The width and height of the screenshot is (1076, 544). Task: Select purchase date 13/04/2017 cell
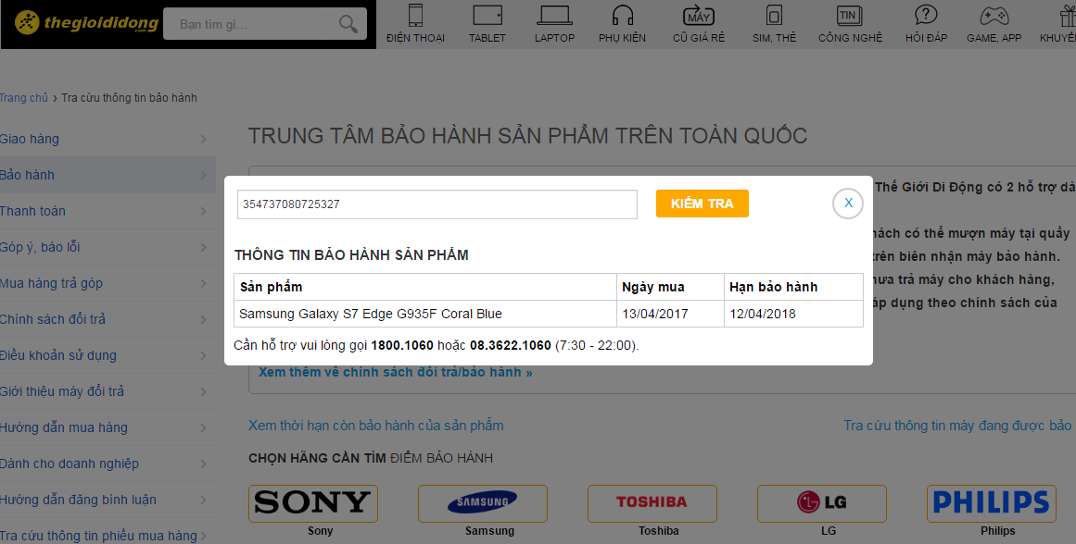coord(670,314)
